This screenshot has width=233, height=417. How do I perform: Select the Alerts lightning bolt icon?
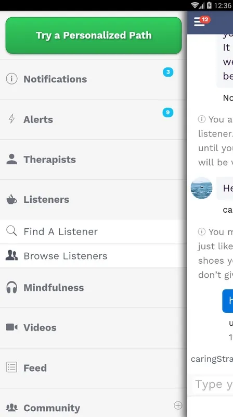point(11,119)
